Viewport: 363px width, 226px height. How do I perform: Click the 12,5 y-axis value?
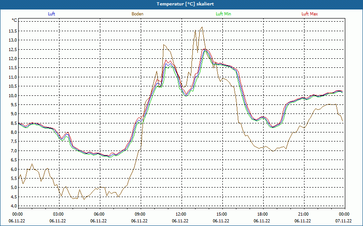(x=13, y=49)
